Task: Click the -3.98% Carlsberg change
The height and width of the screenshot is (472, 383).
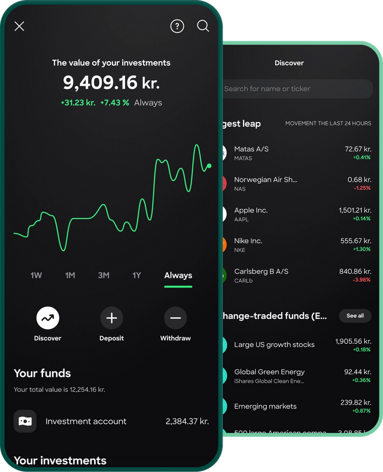Action: (361, 280)
